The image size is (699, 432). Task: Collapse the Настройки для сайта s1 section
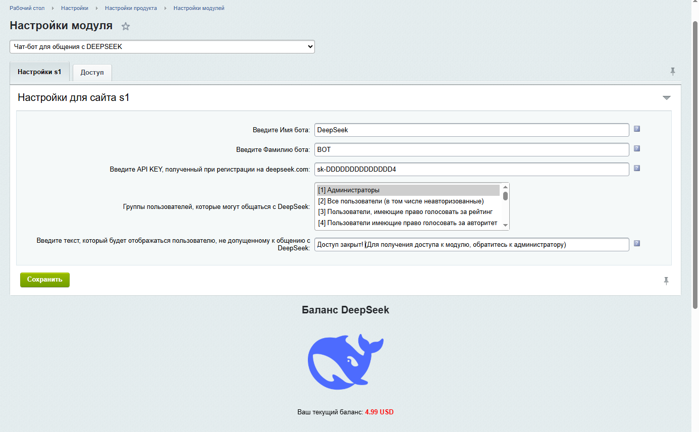click(666, 98)
